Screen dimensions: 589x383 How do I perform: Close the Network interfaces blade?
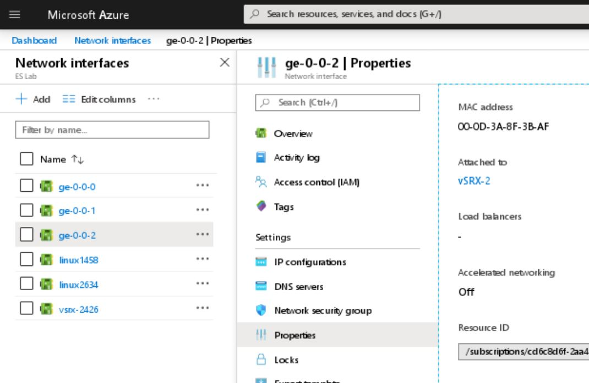click(x=225, y=62)
